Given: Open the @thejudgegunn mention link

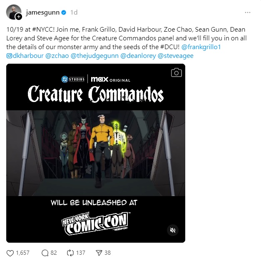Looking at the screenshot, I should click(94, 56).
